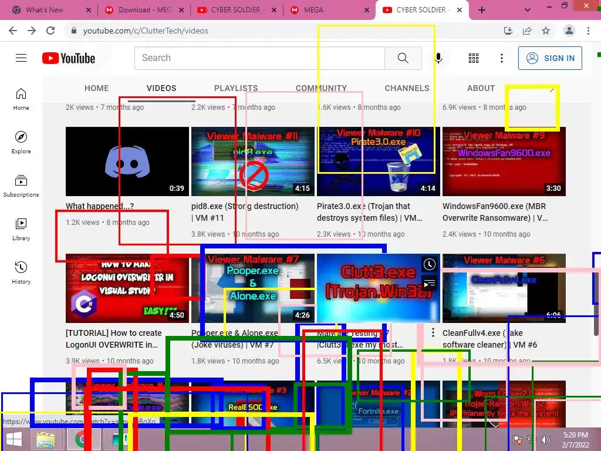Go back with browser back arrow

[x=13, y=31]
